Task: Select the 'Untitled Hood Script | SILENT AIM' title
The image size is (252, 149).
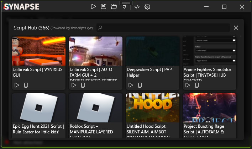Action: [147, 129]
